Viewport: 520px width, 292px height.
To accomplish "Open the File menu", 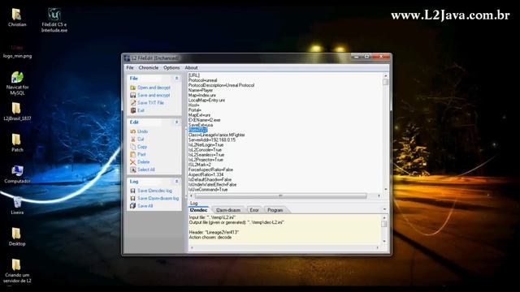I will point(130,67).
